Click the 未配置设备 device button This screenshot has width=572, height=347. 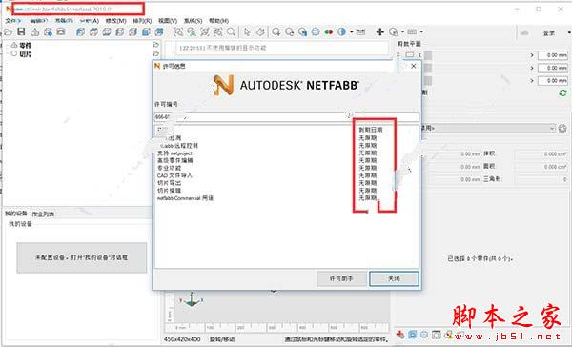click(x=82, y=257)
